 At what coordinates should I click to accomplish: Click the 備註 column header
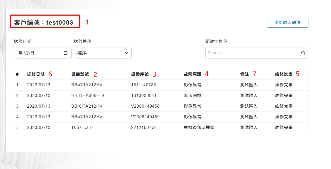coord(244,74)
